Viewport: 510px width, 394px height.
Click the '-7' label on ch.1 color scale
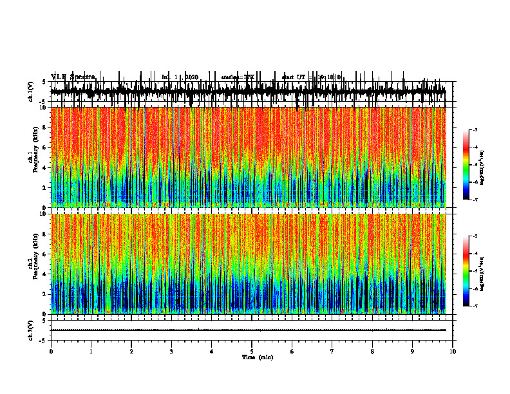475,200
